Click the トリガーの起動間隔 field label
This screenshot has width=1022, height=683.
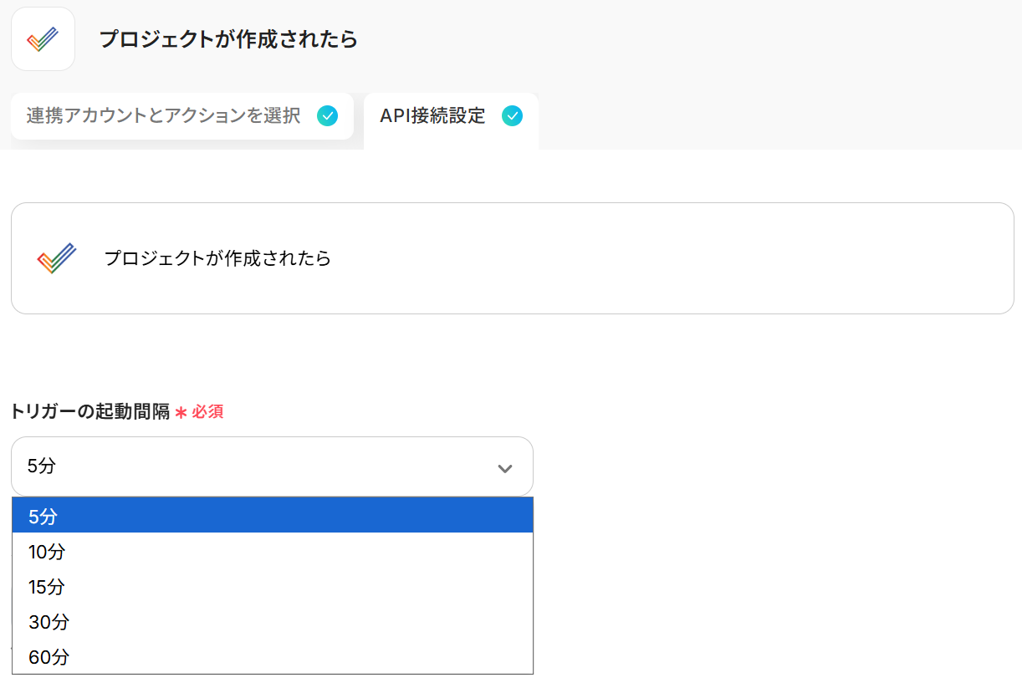coord(89,411)
